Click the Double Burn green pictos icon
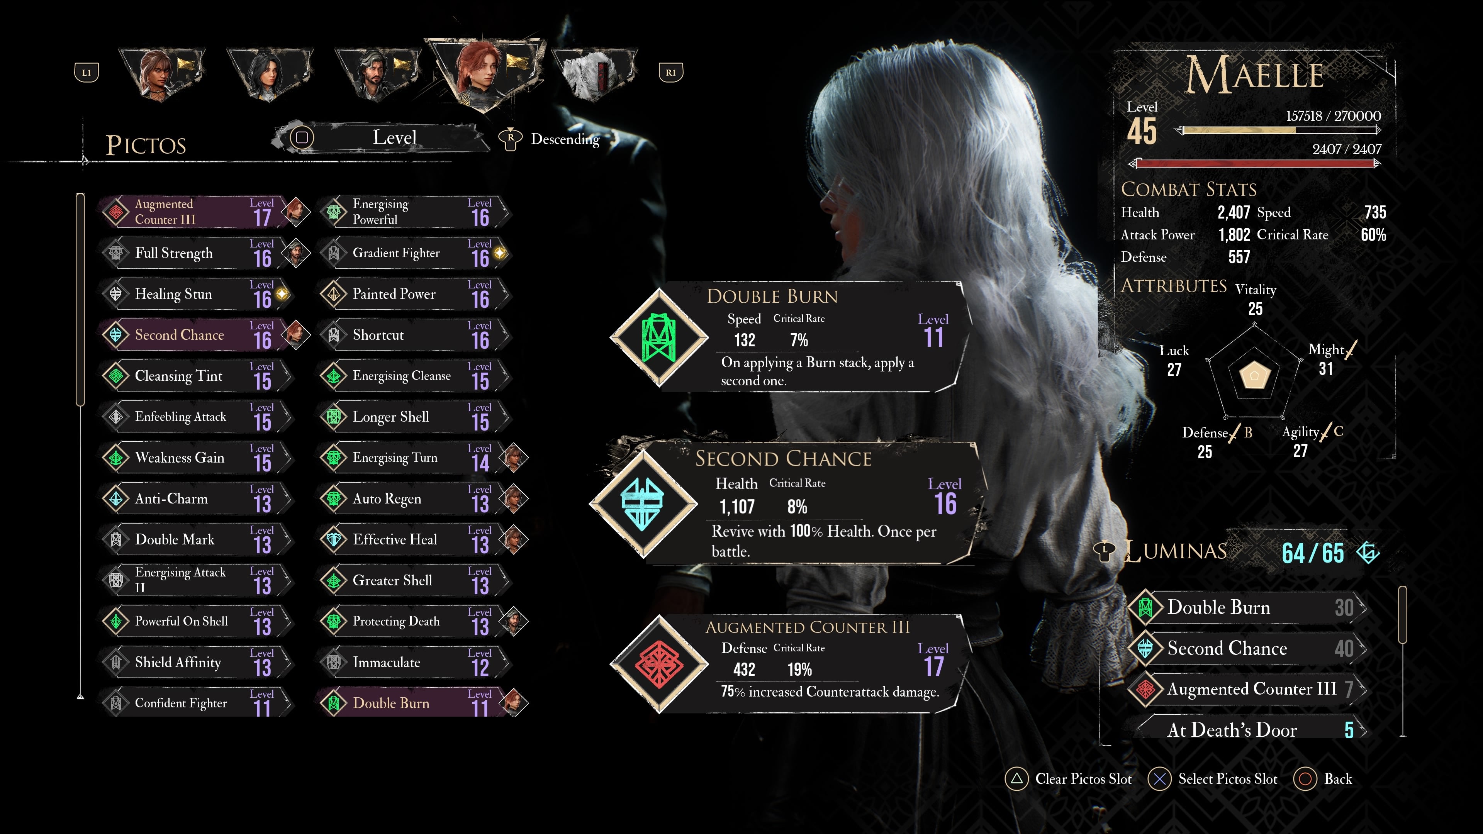This screenshot has width=1483, height=834. point(658,337)
